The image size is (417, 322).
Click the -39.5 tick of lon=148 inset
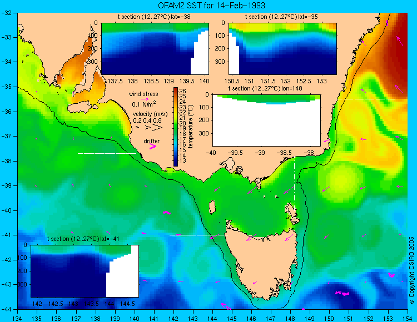[x=236, y=153]
